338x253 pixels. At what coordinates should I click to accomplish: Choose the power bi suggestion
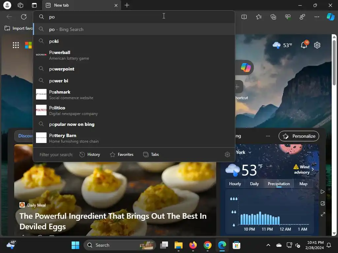pyautogui.click(x=134, y=81)
